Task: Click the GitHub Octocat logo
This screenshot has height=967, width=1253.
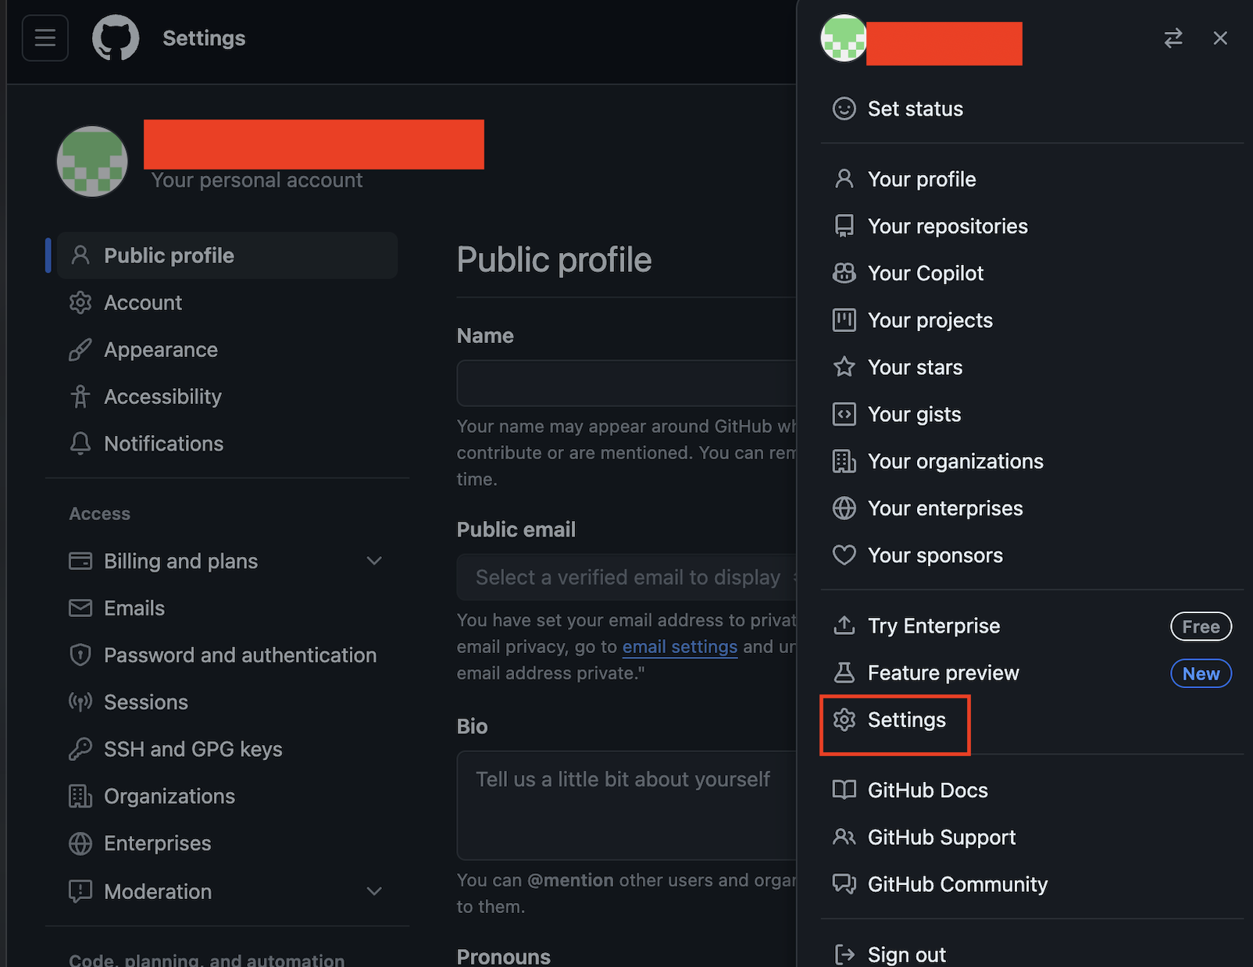Action: 116,37
